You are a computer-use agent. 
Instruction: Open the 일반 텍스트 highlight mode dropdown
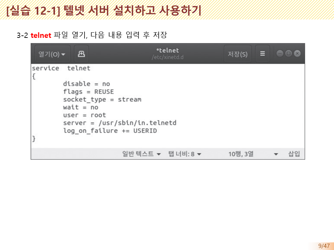pyautogui.click(x=140, y=154)
